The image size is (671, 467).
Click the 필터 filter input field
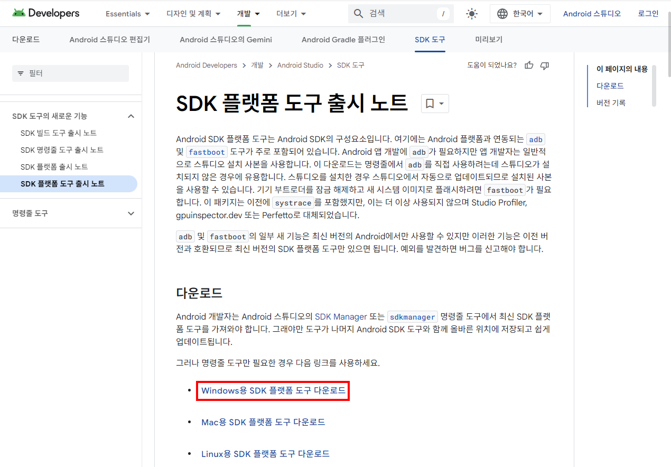[x=70, y=73]
